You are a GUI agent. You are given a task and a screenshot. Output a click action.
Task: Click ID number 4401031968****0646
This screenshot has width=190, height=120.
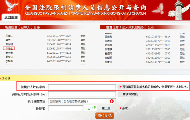tap(59, 61)
